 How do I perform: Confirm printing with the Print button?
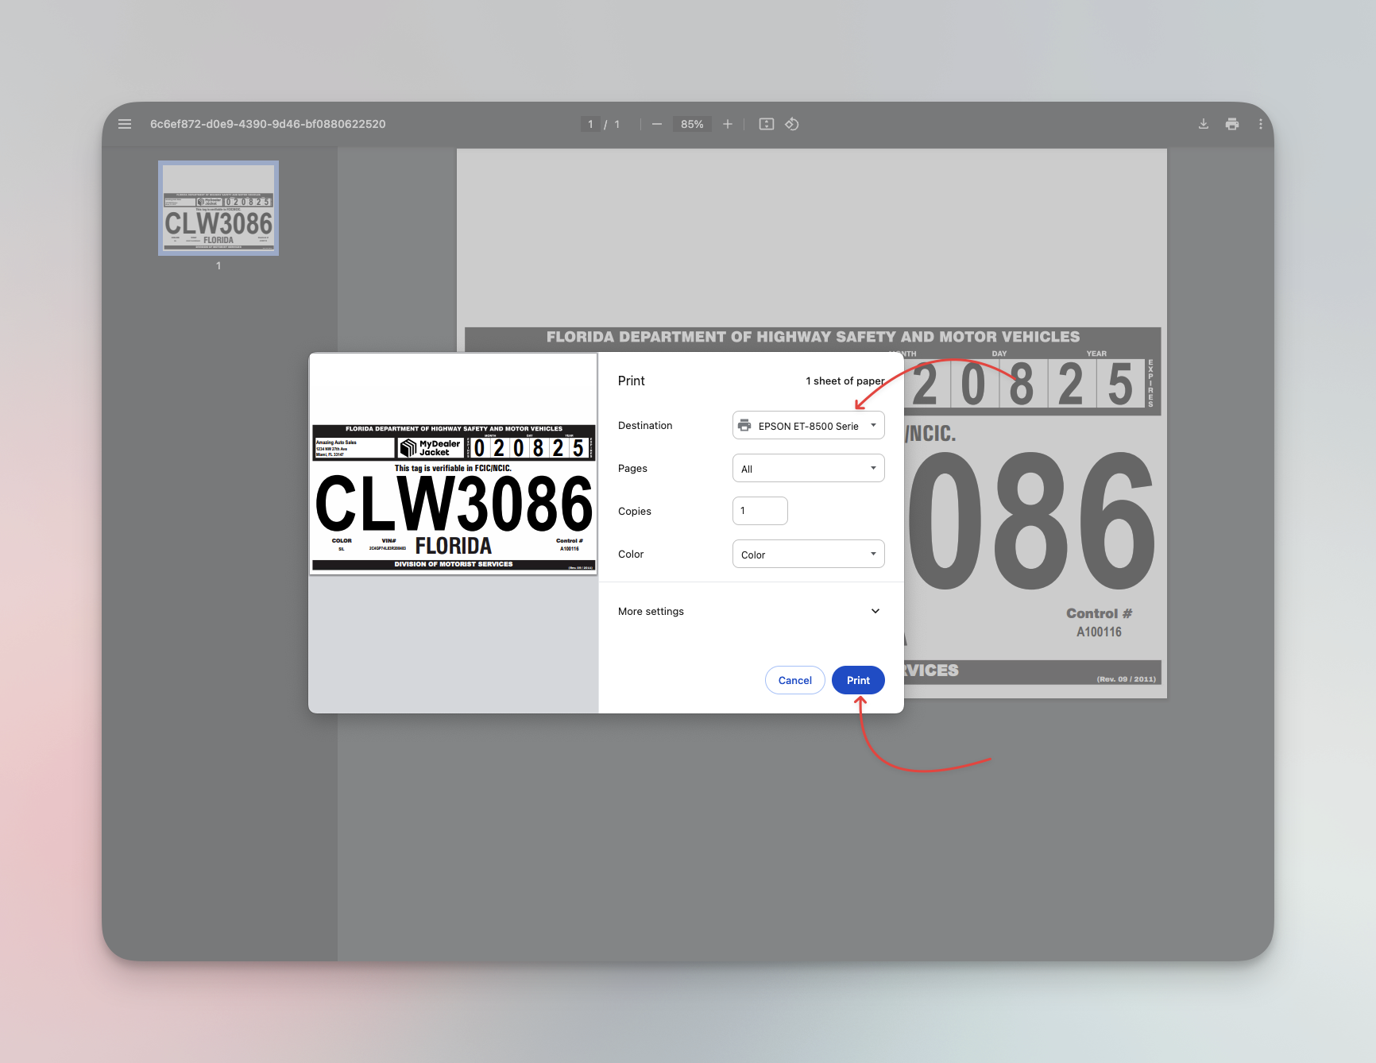pyautogui.click(x=858, y=680)
